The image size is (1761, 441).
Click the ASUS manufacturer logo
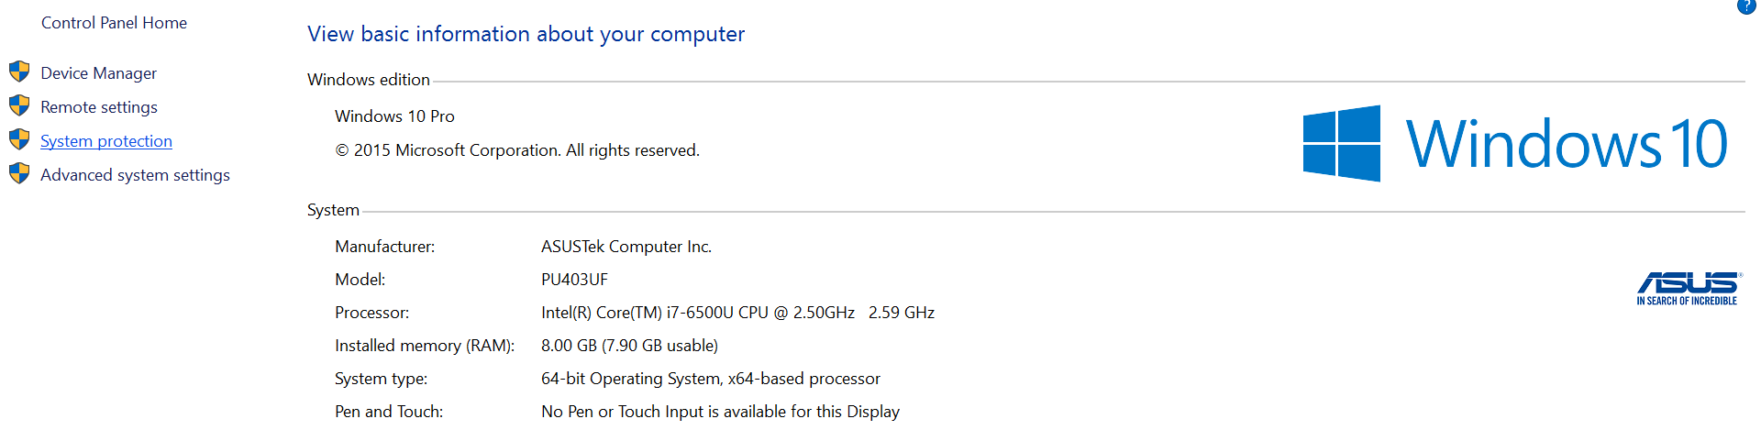pos(1687,288)
